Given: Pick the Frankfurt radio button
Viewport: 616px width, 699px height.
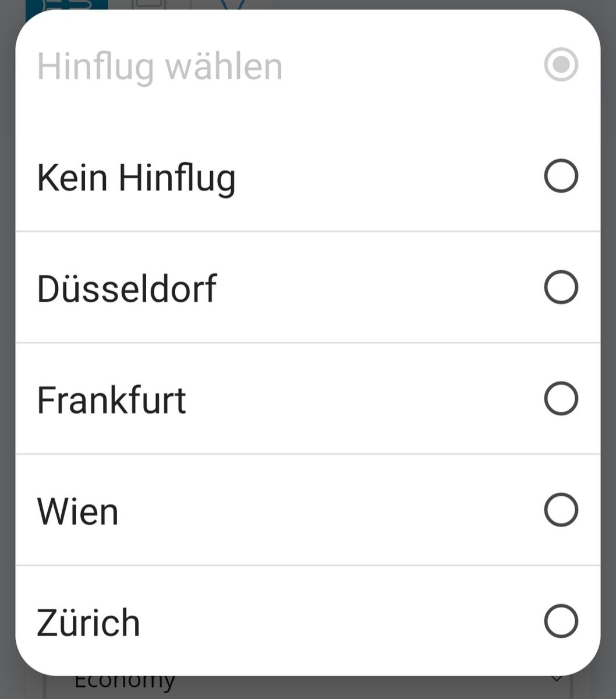Looking at the screenshot, I should click(561, 398).
